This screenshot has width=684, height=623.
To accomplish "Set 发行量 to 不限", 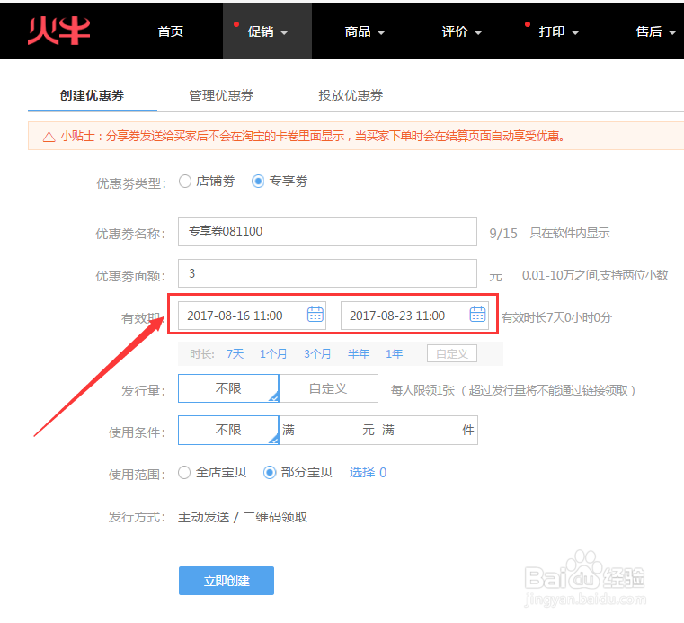I will [228, 388].
